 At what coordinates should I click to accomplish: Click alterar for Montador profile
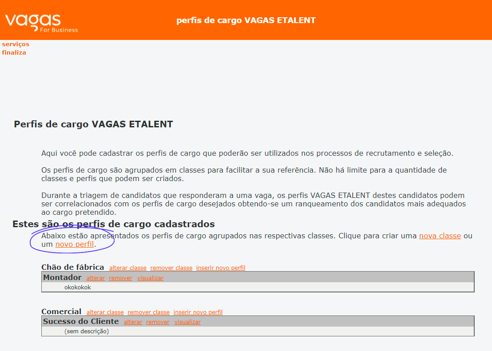(x=96, y=278)
